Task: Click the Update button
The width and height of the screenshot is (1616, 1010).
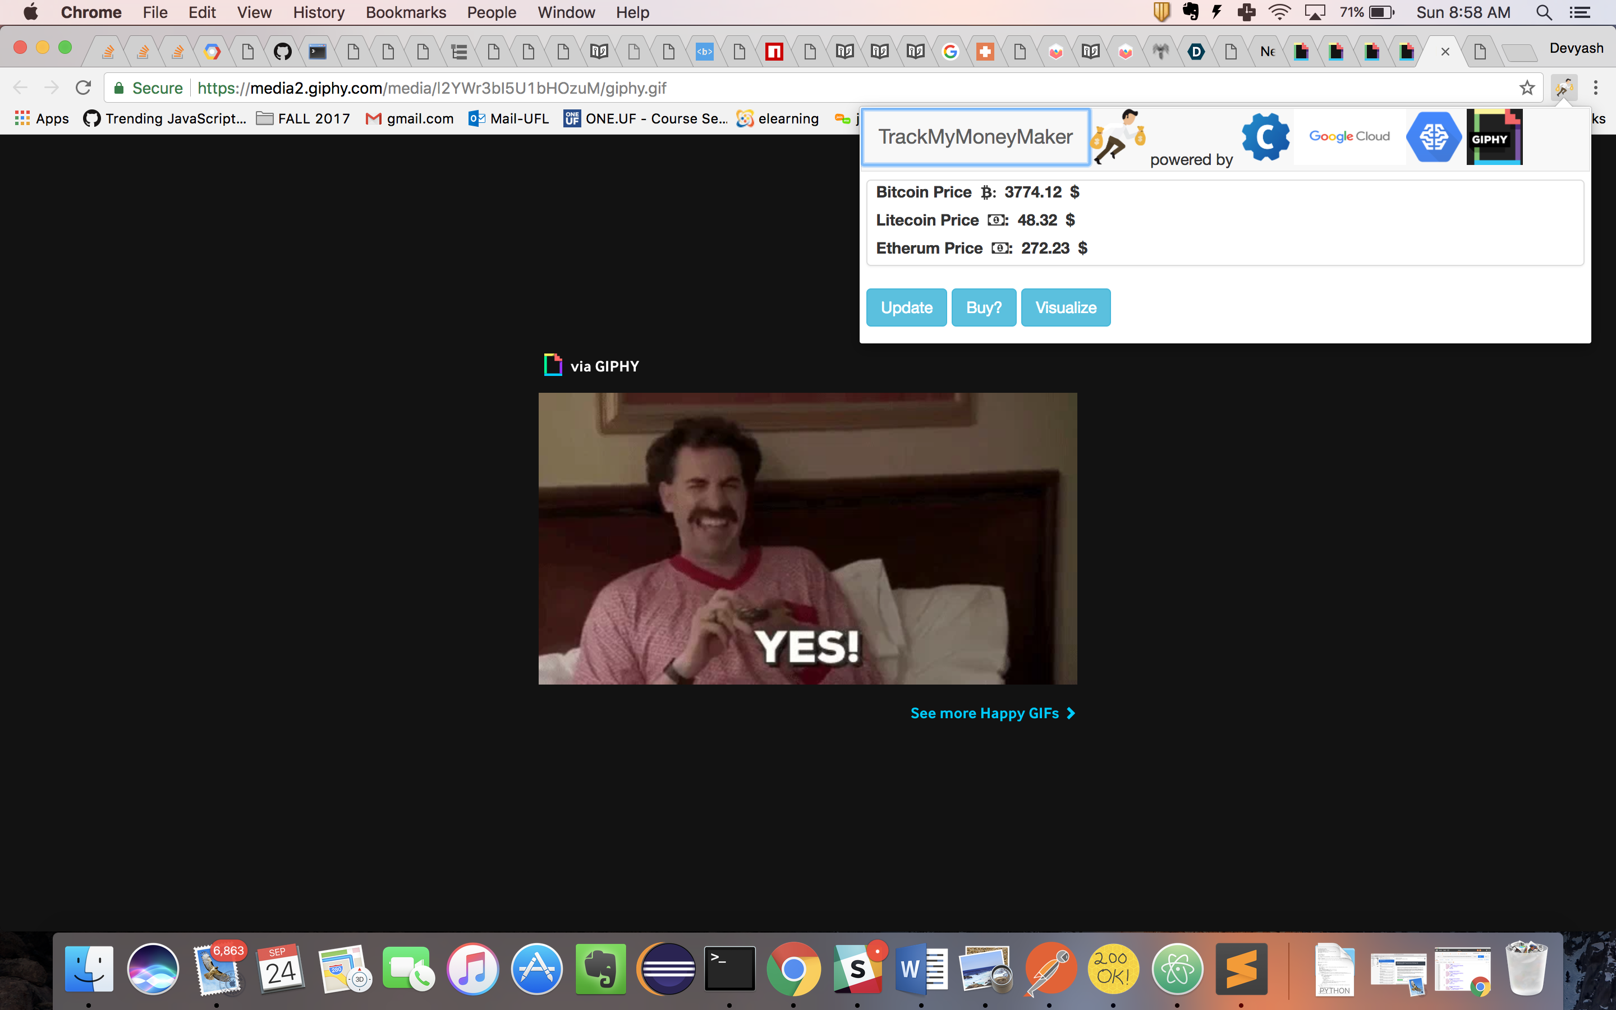Action: click(x=906, y=307)
